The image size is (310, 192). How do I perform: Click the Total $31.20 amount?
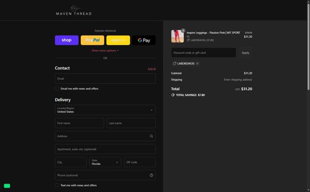[247, 89]
